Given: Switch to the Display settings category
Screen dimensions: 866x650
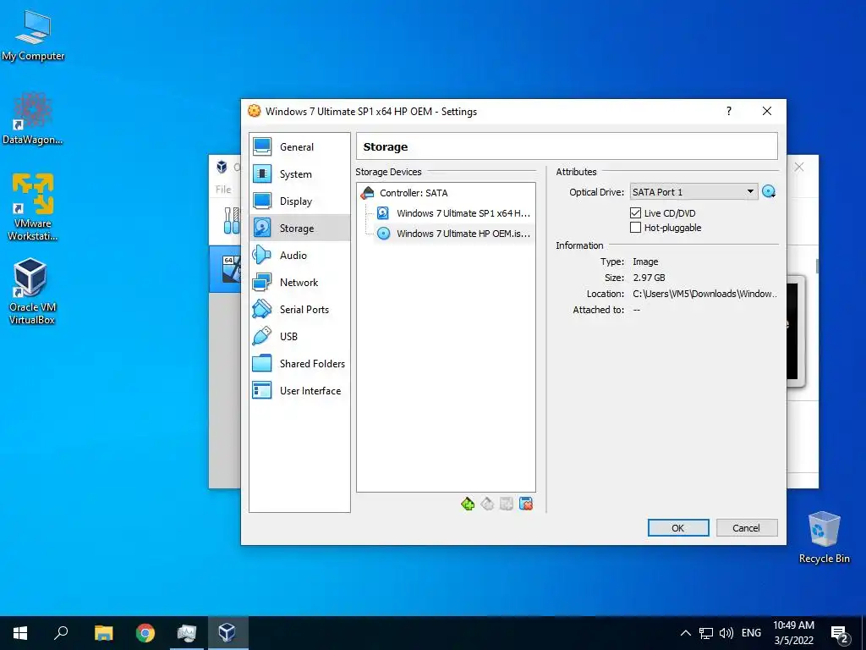Looking at the screenshot, I should (299, 201).
